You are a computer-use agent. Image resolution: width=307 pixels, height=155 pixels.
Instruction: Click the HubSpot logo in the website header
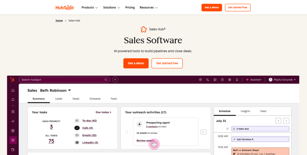click(x=65, y=7)
